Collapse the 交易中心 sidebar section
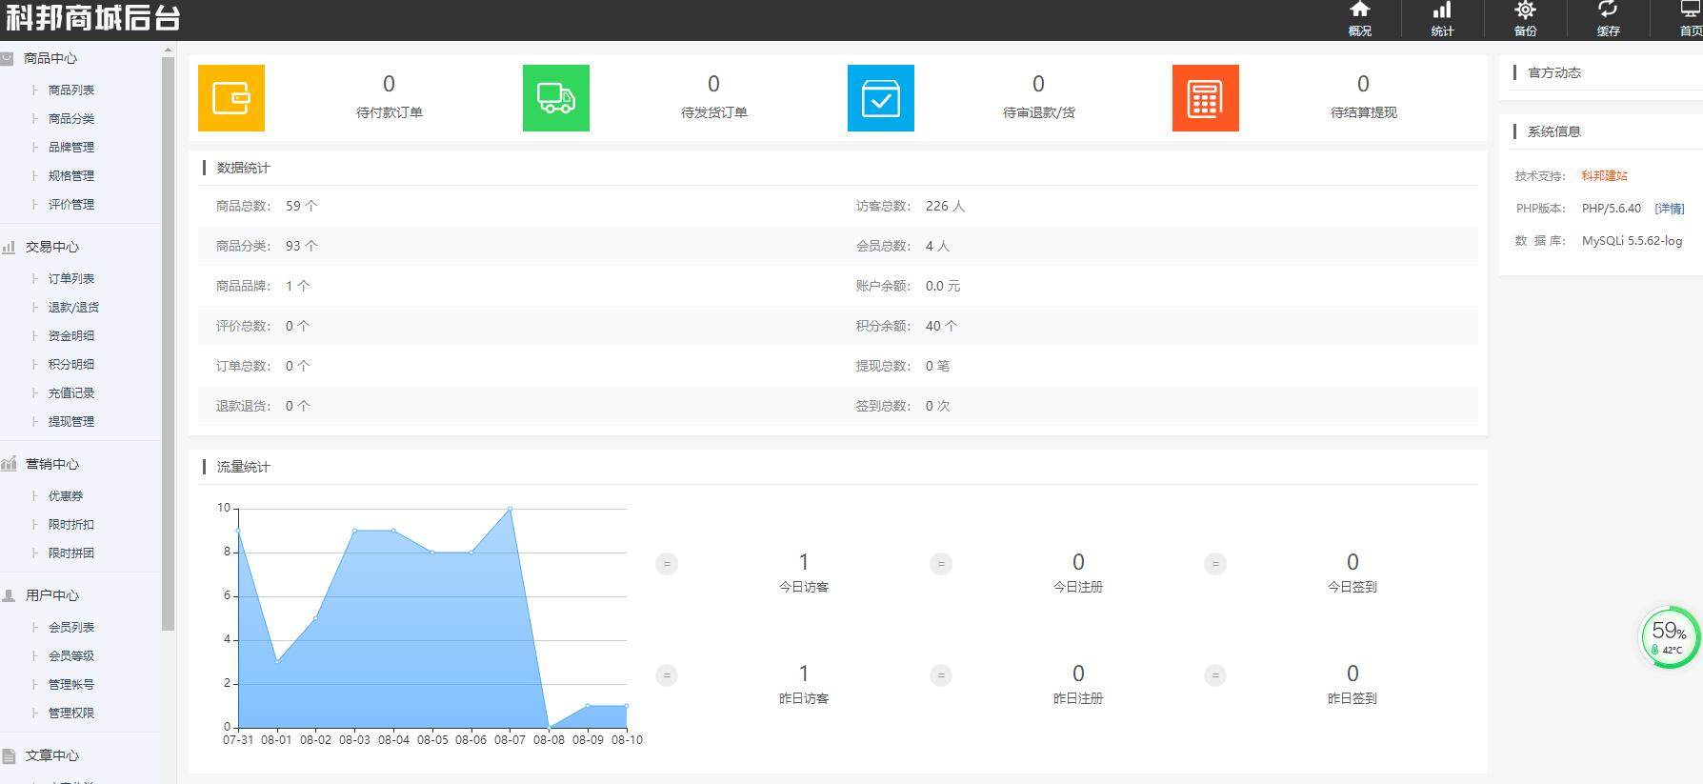The width and height of the screenshot is (1703, 784). (51, 247)
